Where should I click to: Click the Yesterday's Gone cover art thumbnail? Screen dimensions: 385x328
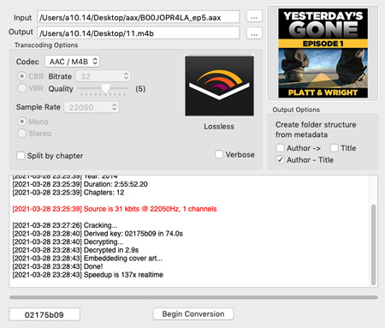click(x=323, y=53)
